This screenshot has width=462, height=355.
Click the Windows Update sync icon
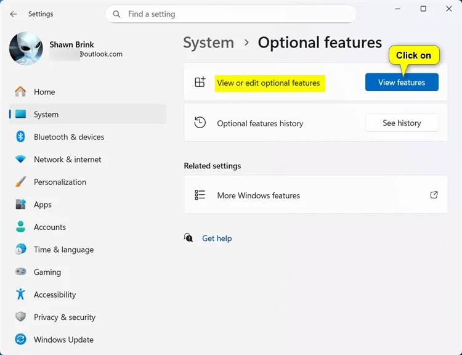click(20, 340)
